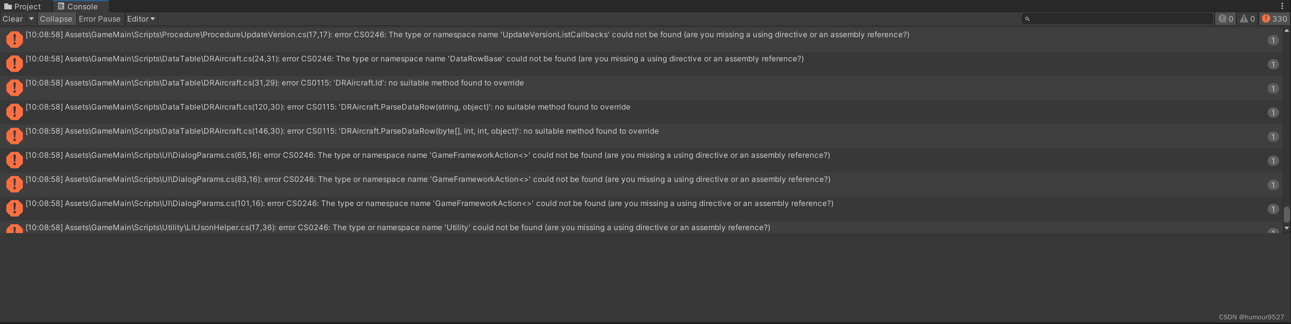Click the count badge on the ProcedureUpdateVersion.cs row
This screenshot has height=324, width=1291.
[x=1273, y=40]
